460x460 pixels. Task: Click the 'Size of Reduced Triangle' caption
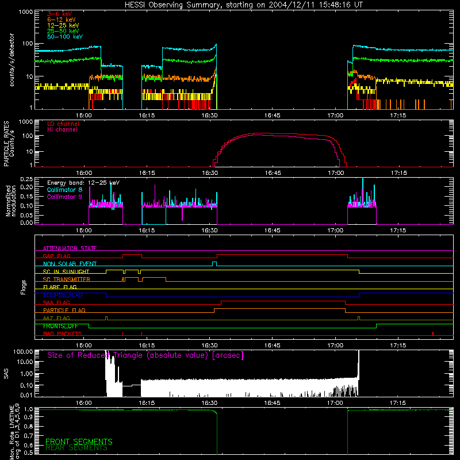tap(145, 355)
